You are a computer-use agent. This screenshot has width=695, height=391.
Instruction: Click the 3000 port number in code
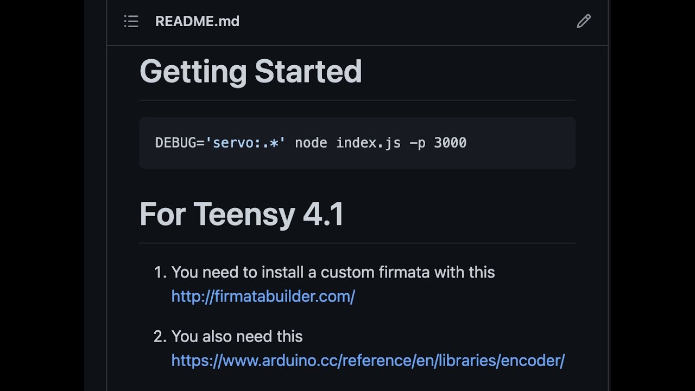[450, 143]
